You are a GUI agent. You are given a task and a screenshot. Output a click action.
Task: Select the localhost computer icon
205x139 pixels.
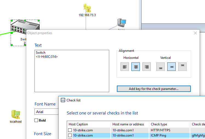tap(16, 114)
